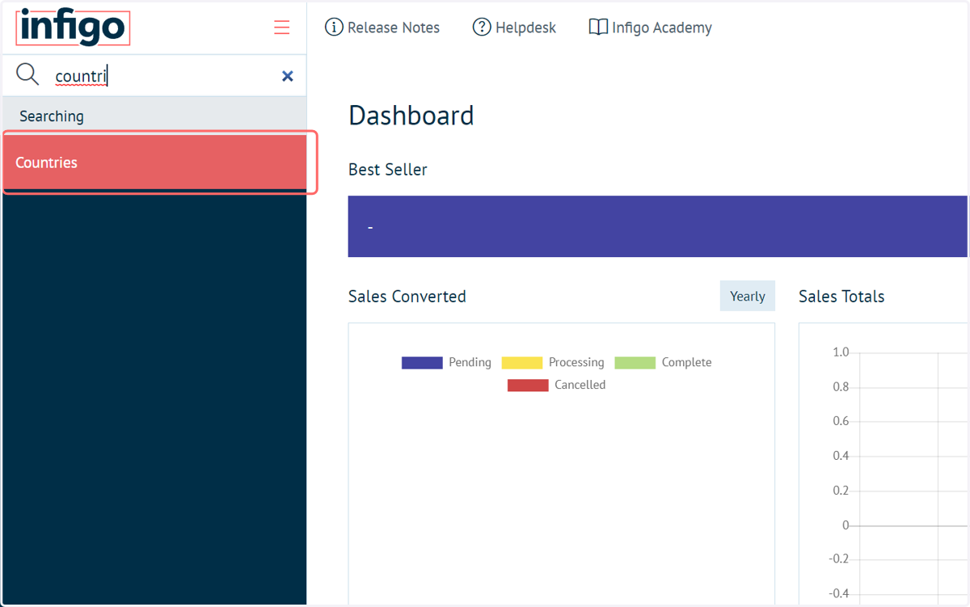Image resolution: width=970 pixels, height=607 pixels.
Task: Click the Sales Converted heading
Action: click(407, 297)
